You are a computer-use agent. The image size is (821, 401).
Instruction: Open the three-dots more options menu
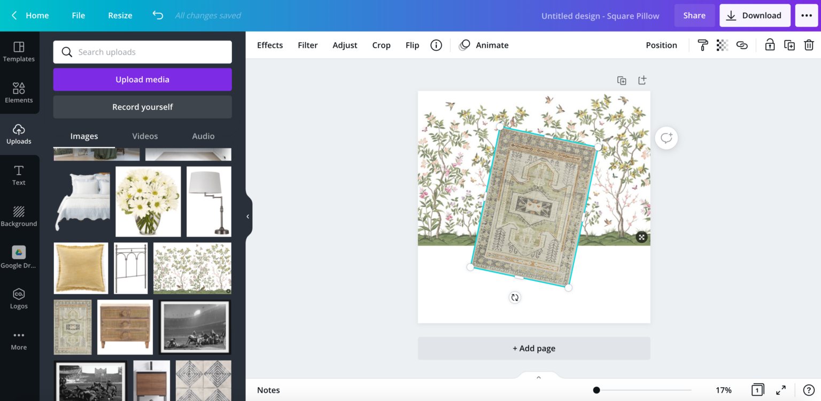tap(807, 15)
